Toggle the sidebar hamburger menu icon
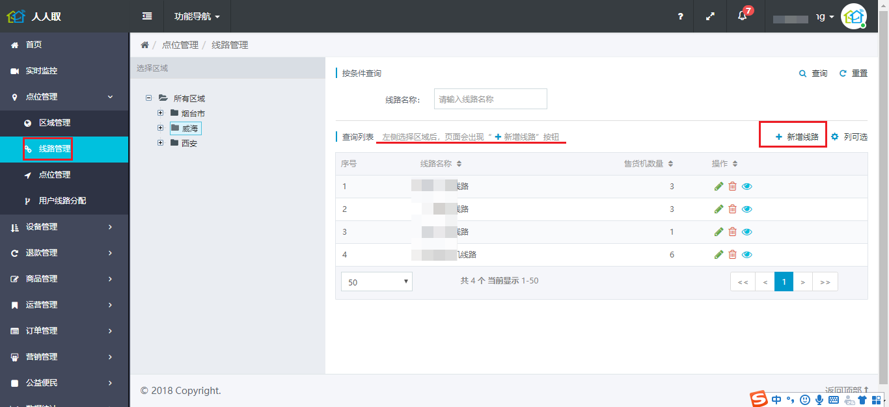 click(147, 16)
